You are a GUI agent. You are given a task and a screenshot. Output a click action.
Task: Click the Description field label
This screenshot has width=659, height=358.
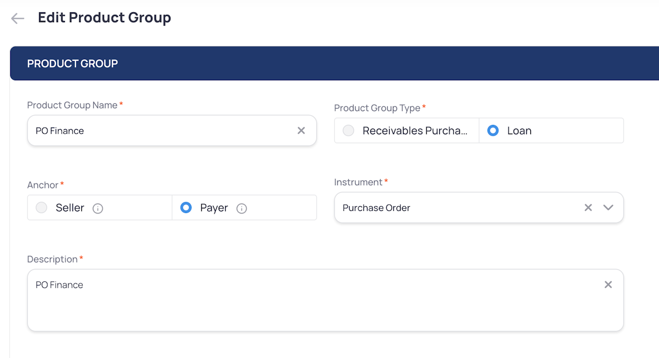(52, 259)
